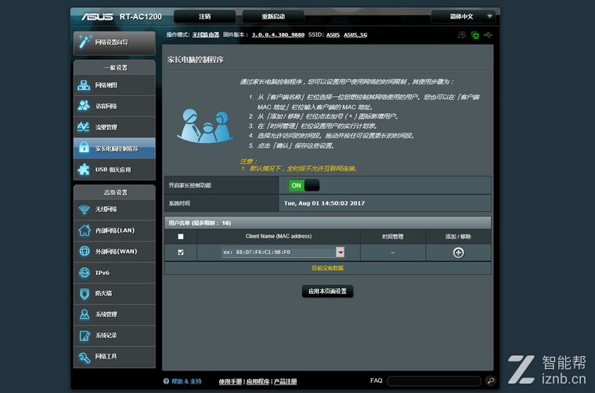Click the MAC address input field

(x=279, y=252)
